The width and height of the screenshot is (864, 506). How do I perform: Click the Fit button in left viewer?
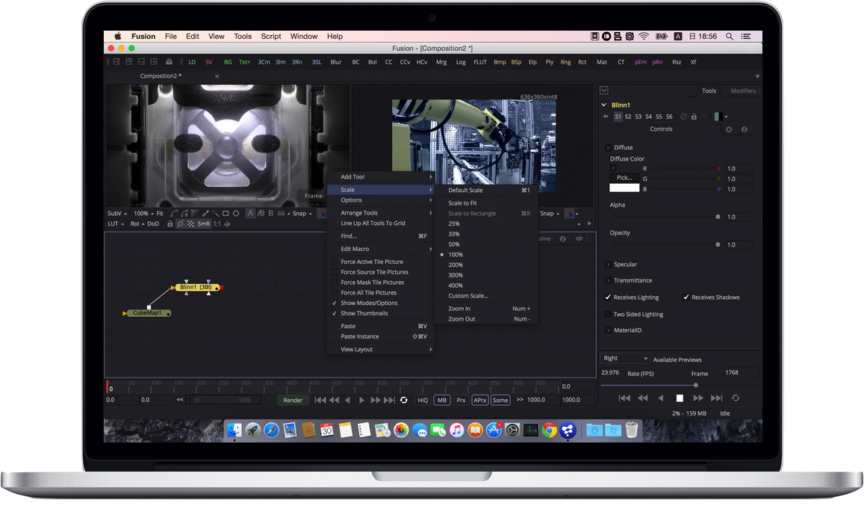(x=160, y=214)
